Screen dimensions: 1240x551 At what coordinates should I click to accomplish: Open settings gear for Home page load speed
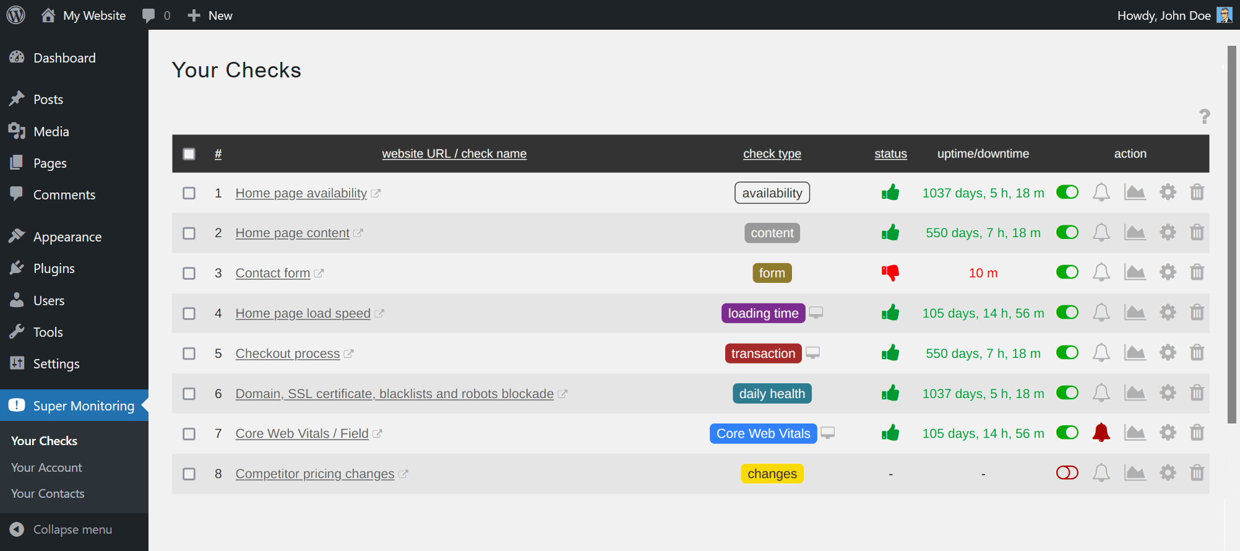[1168, 313]
